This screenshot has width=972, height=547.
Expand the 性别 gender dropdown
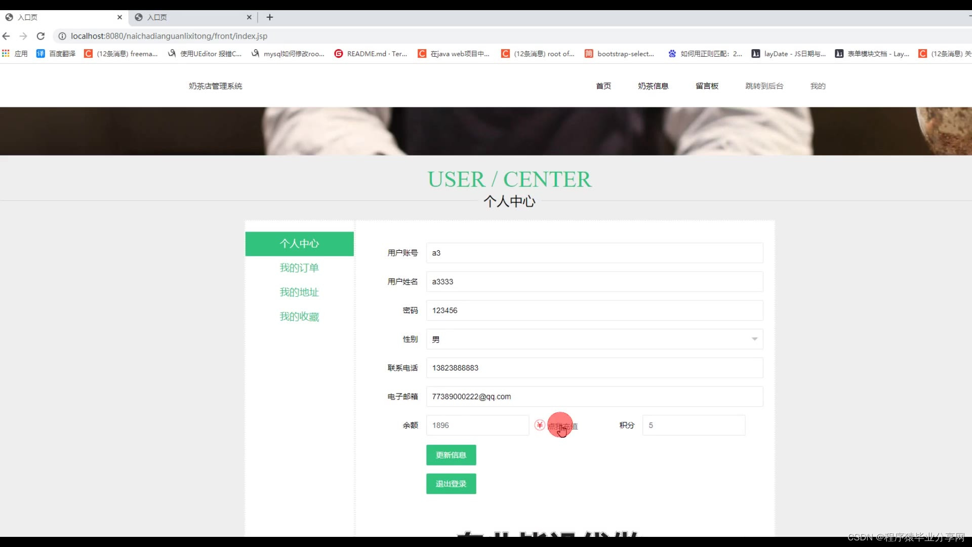[594, 339]
